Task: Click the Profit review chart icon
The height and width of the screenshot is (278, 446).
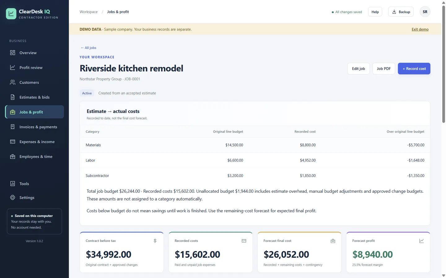Action: (x=12, y=67)
